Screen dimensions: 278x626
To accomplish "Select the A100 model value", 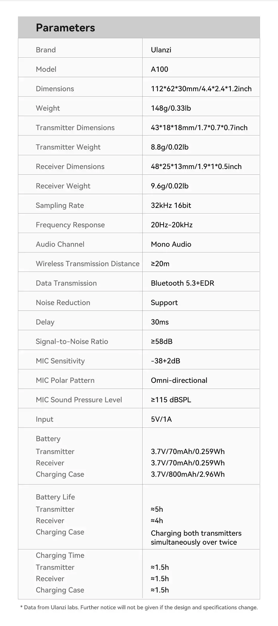I will coord(159,69).
